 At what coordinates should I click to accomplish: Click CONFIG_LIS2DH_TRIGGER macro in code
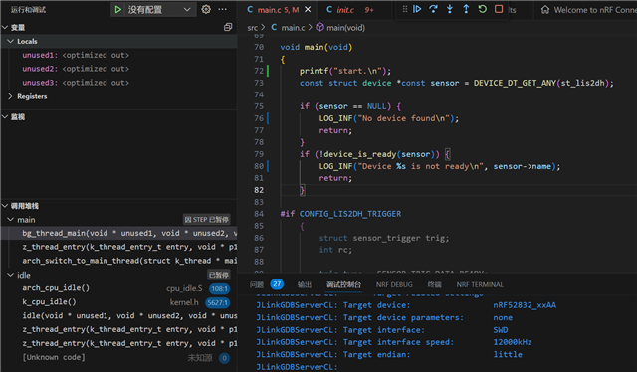click(x=349, y=214)
